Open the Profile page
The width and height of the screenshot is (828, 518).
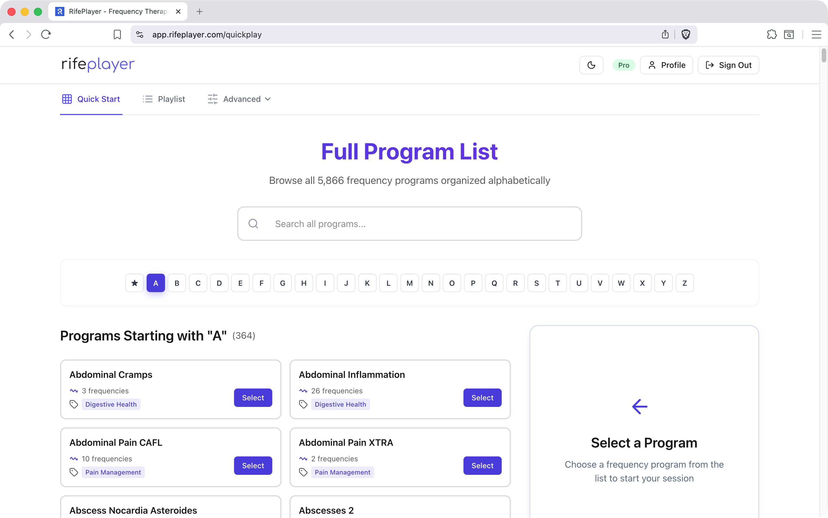point(666,65)
